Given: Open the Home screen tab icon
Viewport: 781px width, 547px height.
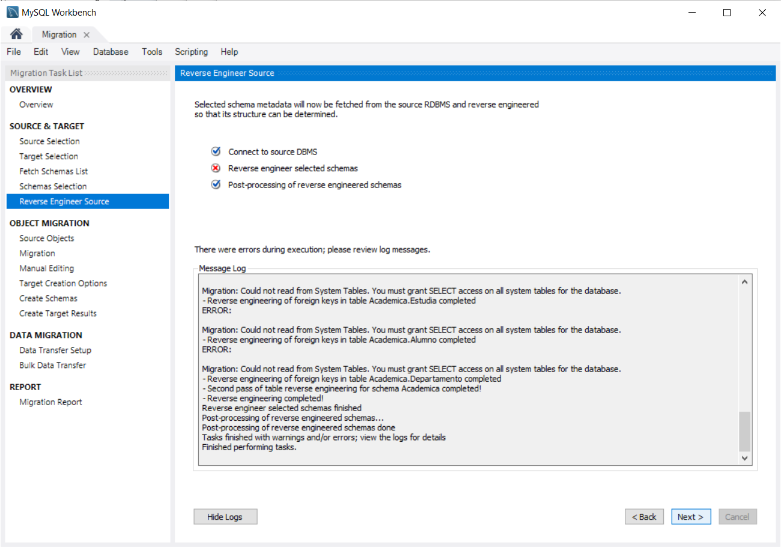Looking at the screenshot, I should pos(16,34).
